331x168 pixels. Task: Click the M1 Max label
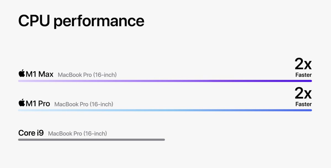[x=39, y=74]
